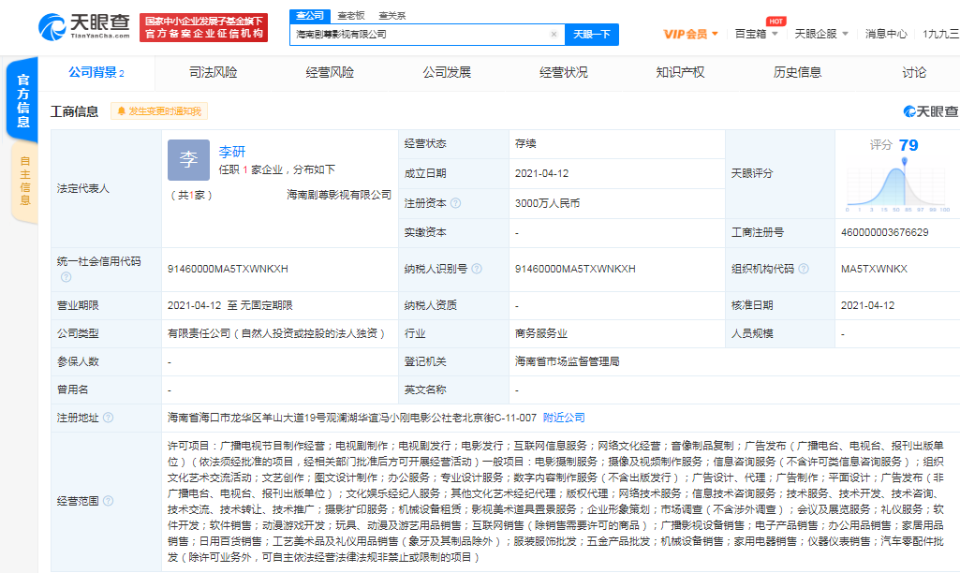This screenshot has width=960, height=573.
Task: Clear the search box with the X icon
Action: (x=554, y=35)
